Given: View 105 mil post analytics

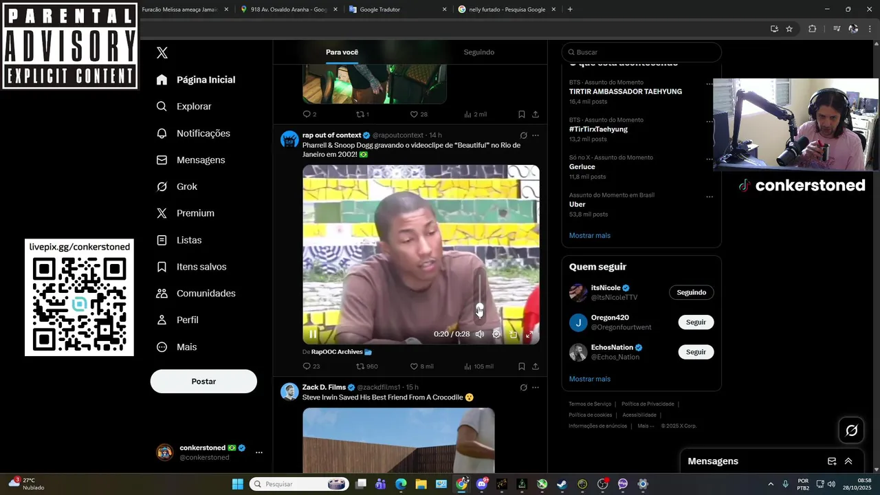Looking at the screenshot, I should click(478, 366).
